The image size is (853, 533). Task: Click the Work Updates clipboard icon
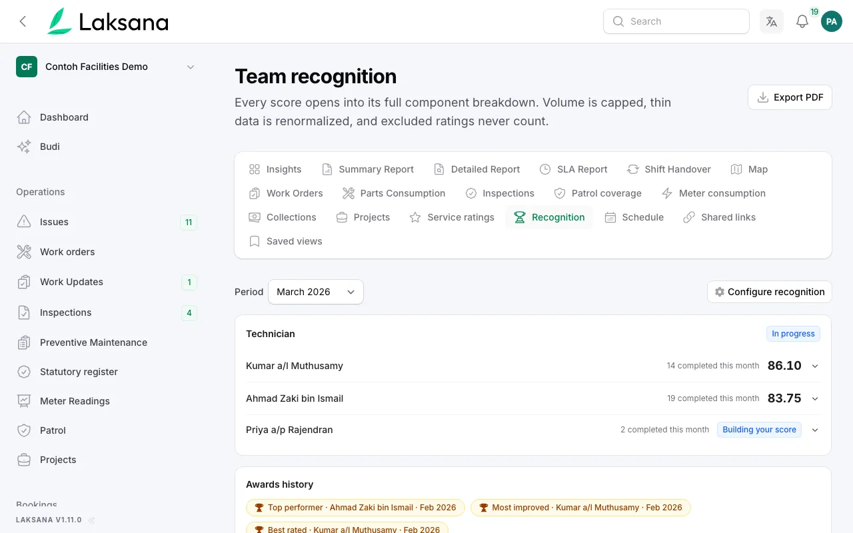pyautogui.click(x=24, y=282)
